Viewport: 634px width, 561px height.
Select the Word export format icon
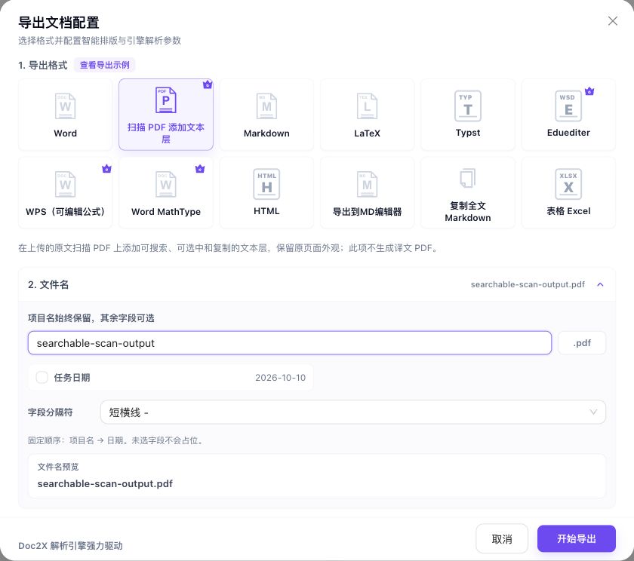point(65,106)
